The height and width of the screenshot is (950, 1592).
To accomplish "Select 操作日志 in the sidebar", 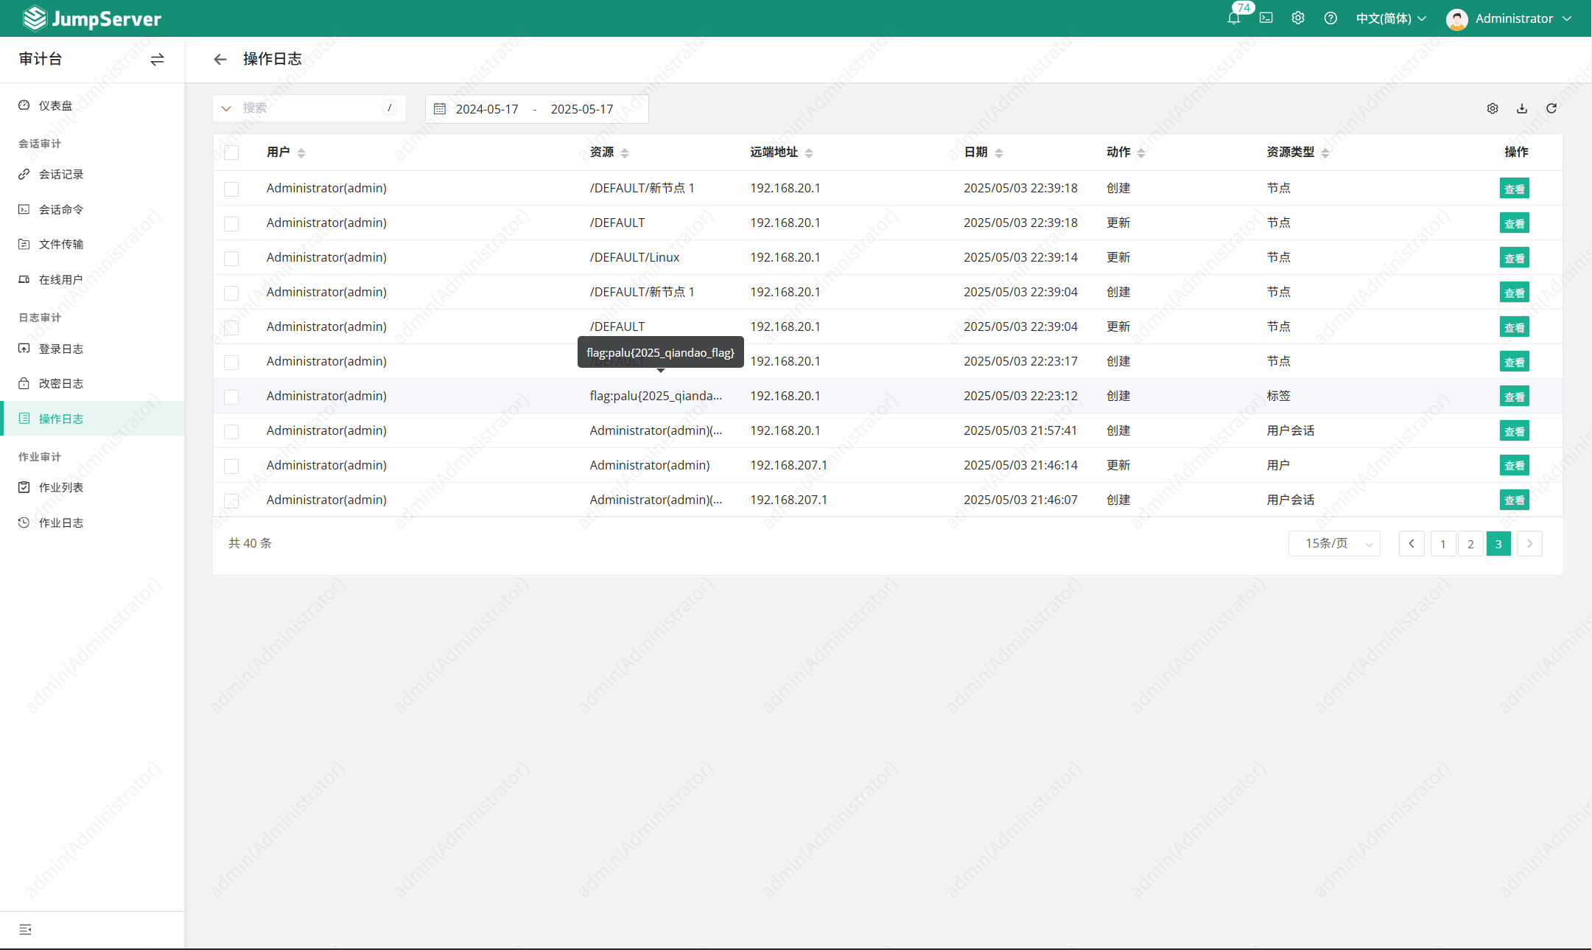I will pyautogui.click(x=92, y=419).
